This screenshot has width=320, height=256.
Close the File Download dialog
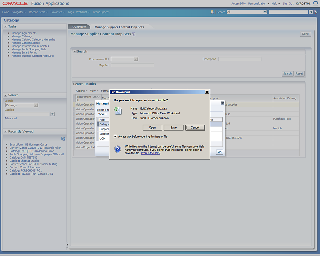click(x=207, y=92)
